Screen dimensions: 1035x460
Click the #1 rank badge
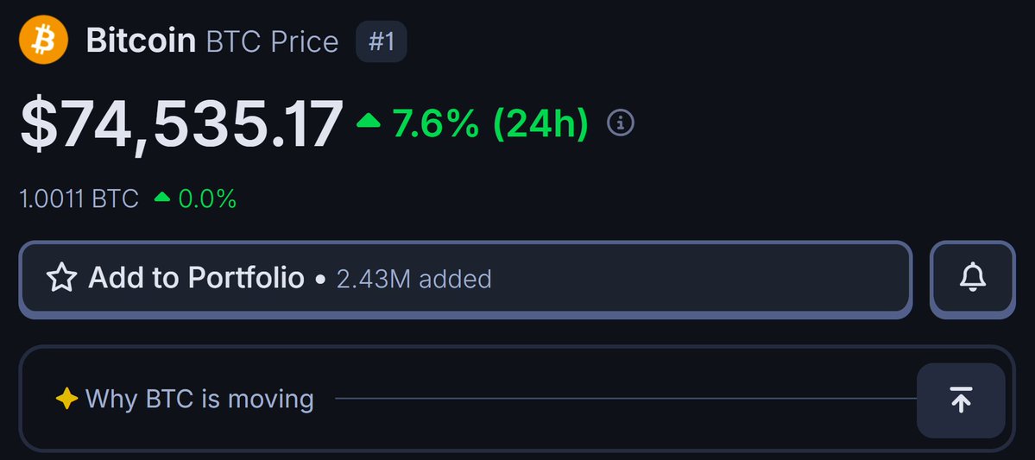382,41
